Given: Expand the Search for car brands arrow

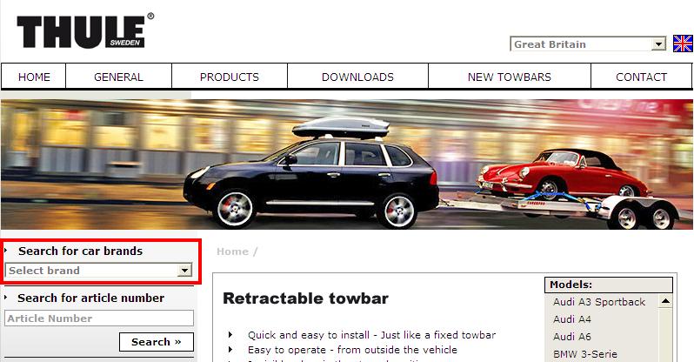Looking at the screenshot, I should point(6,251).
